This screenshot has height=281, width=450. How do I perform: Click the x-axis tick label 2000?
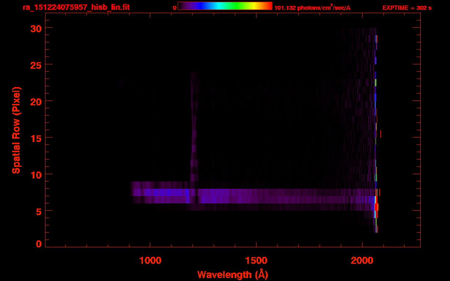(362, 261)
